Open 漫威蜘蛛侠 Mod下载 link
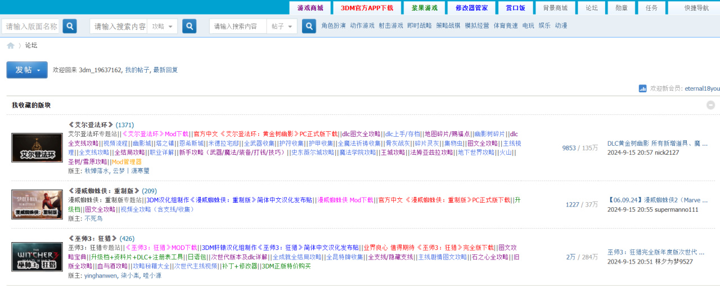This screenshot has height=286, width=720. (345, 200)
